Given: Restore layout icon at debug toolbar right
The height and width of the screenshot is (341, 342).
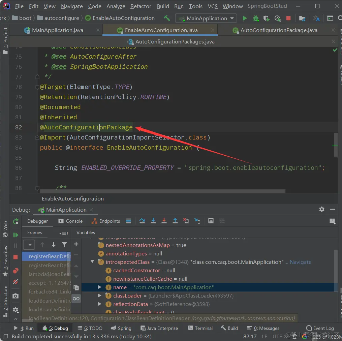Looking at the screenshot, I should pyautogui.click(x=333, y=221).
